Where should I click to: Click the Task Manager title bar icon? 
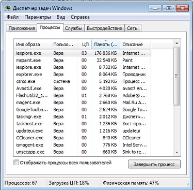[8, 8]
